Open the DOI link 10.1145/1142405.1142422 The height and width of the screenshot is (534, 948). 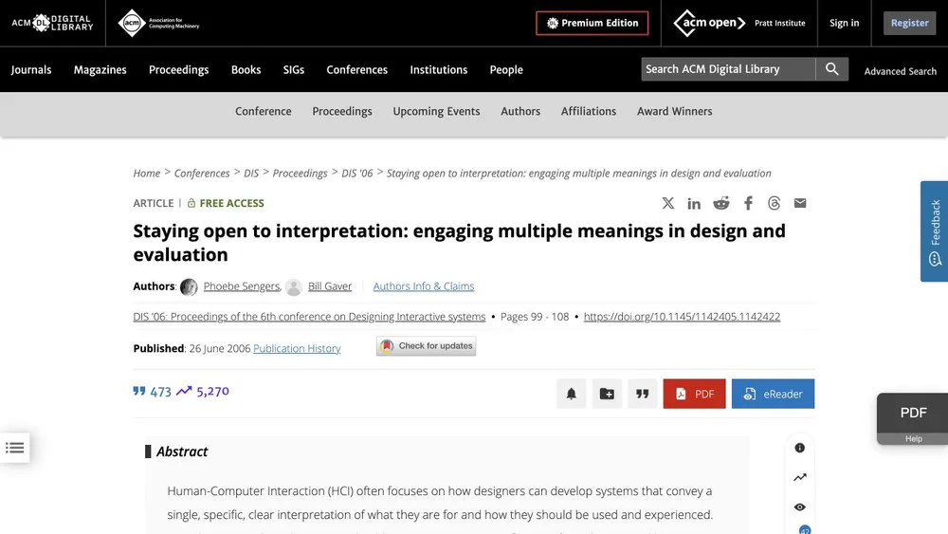pos(682,316)
